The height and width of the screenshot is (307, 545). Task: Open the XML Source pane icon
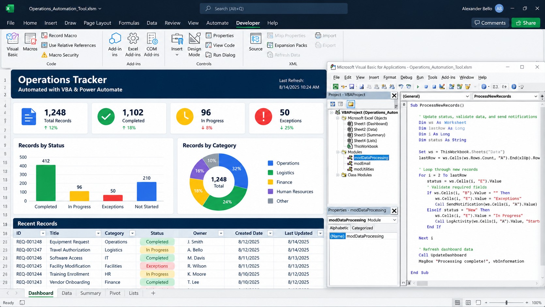256,39
